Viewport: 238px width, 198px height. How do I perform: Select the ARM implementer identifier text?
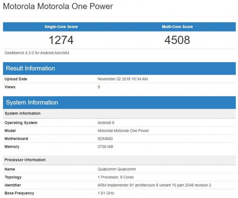coord(154,185)
